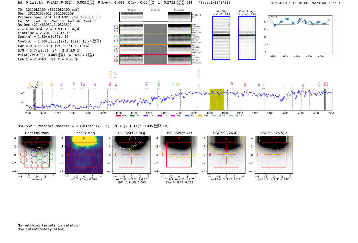Viewport: 358px width, 243px height.
Task: Click the Gaussian line fit plot
Action: click(300, 35)
